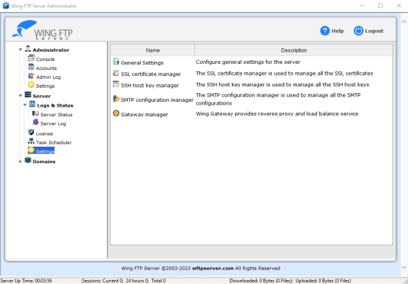Click the Help link text
Screen dimensions: 408x284
coord(337,31)
